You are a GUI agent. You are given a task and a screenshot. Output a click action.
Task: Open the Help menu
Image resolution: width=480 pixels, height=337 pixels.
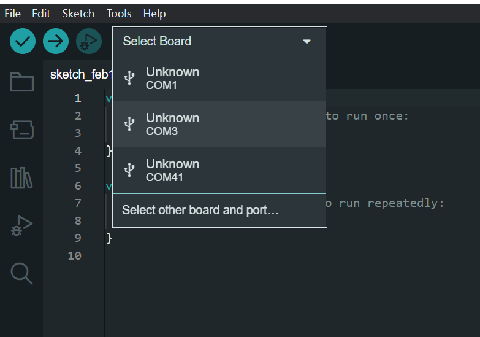click(x=154, y=13)
